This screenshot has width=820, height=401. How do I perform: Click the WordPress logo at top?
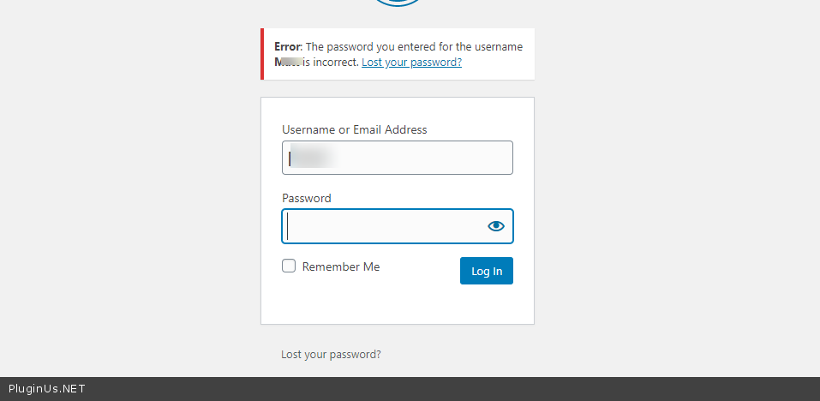[398, 3]
